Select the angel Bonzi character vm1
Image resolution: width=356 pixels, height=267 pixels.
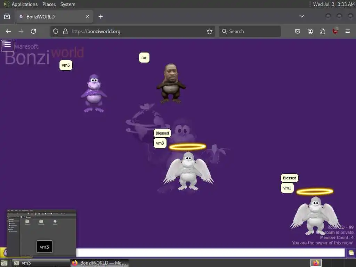point(315,212)
